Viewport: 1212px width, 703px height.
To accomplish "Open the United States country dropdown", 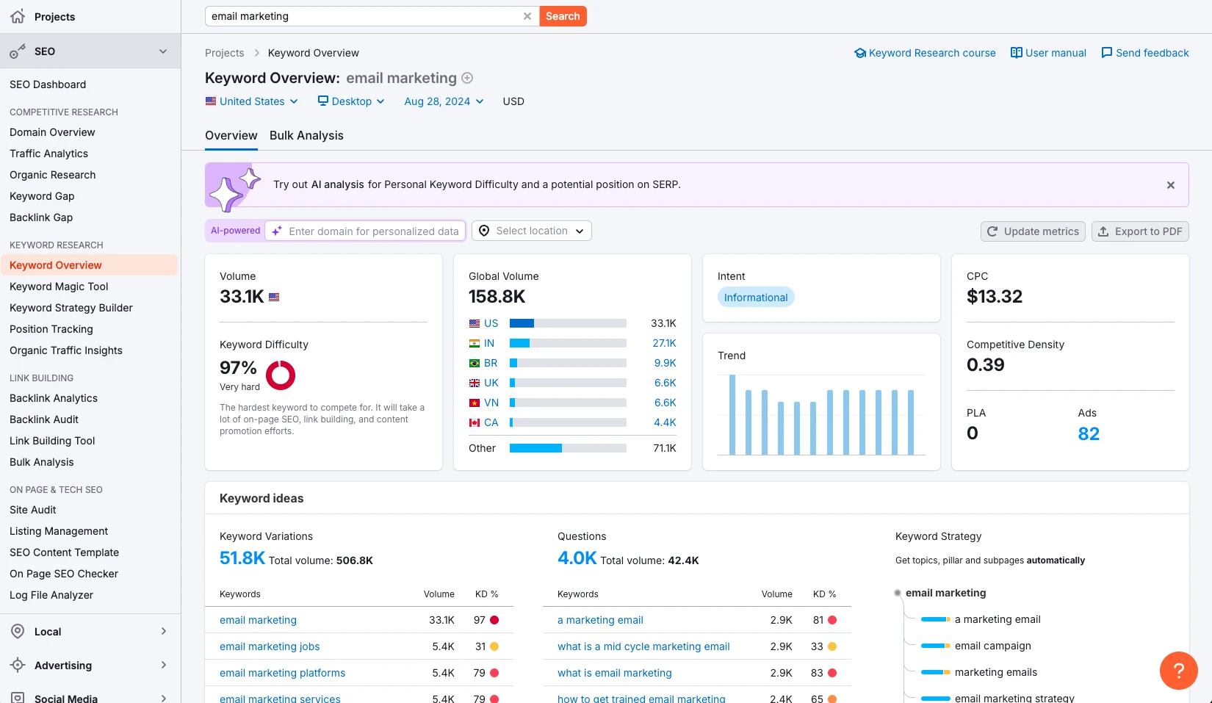I will [x=252, y=101].
